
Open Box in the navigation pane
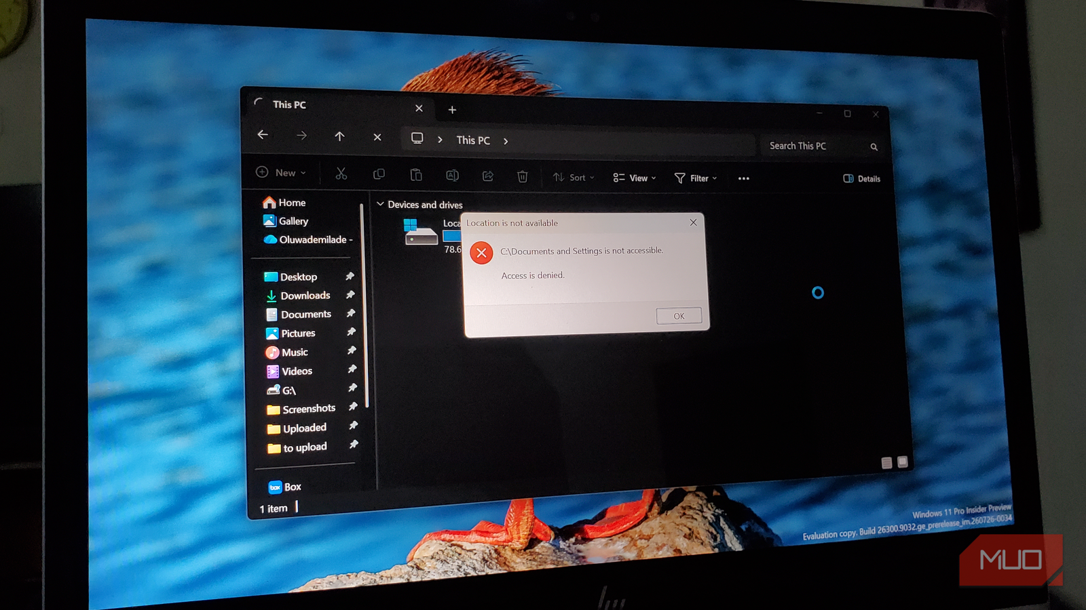[x=285, y=487]
